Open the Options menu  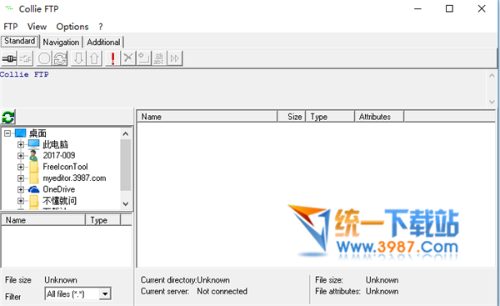[x=72, y=27]
